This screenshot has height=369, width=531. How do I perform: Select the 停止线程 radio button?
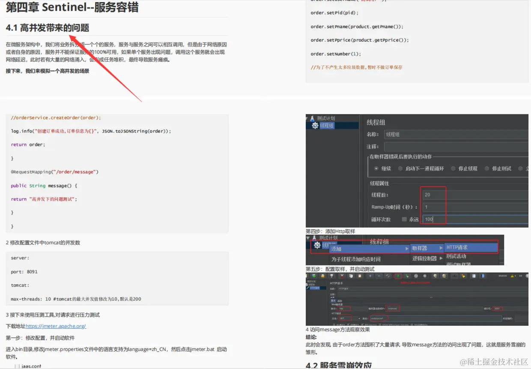coord(453,168)
